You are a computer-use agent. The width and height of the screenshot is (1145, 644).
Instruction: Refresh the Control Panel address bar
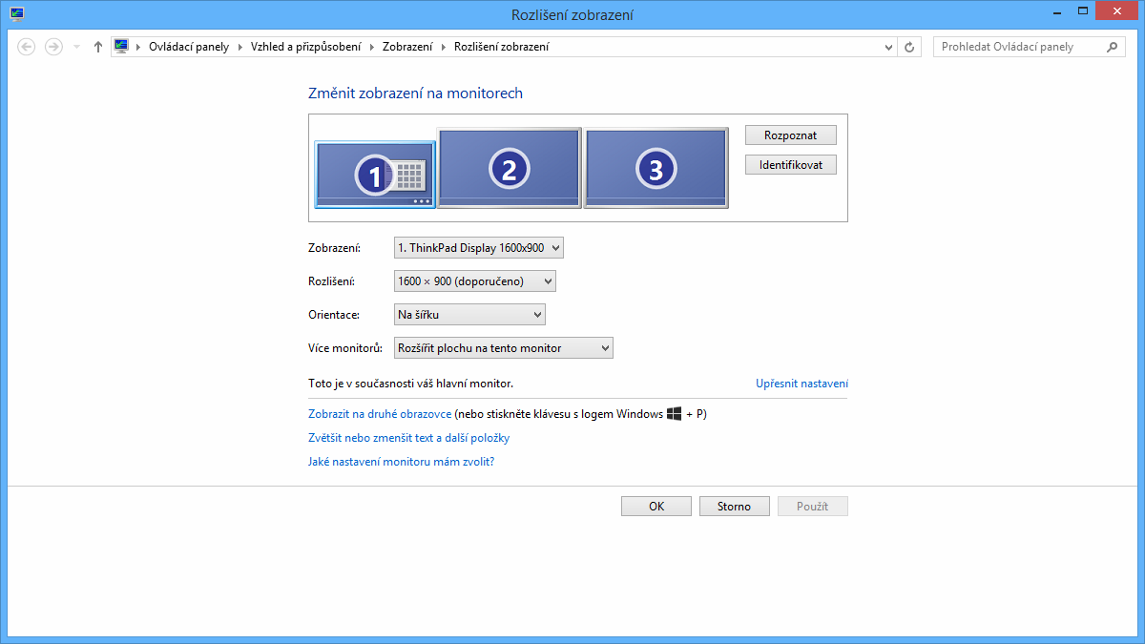(910, 47)
